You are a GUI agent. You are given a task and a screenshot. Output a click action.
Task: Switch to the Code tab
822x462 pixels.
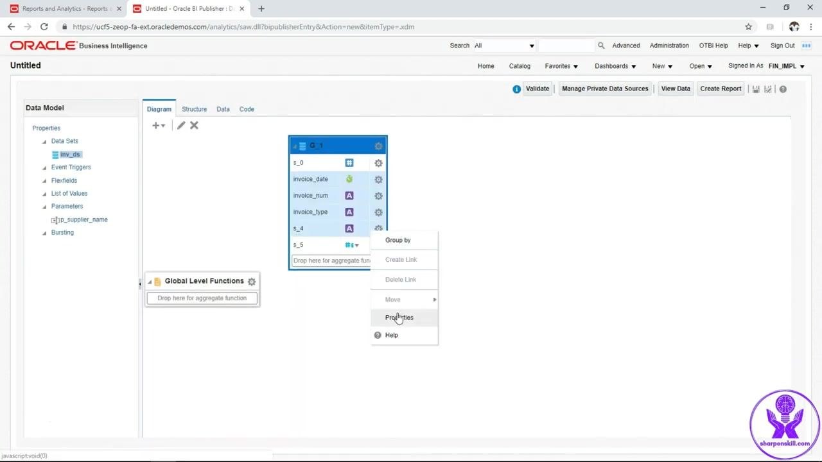pyautogui.click(x=247, y=109)
